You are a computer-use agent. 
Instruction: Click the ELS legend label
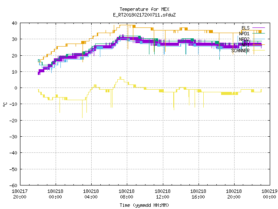click(x=245, y=28)
